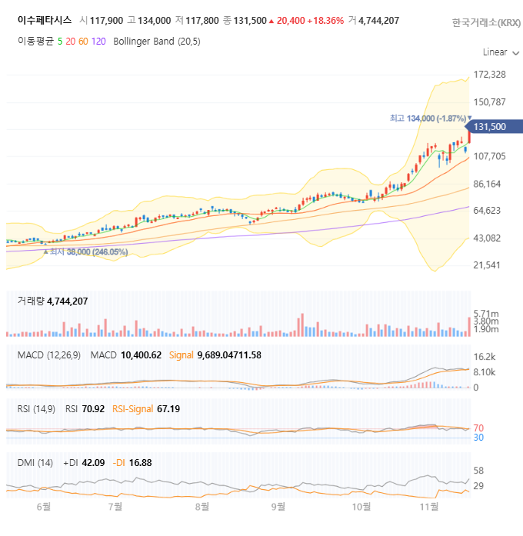Click the MACD Signal label
This screenshot has height=536, width=523.
[x=182, y=355]
